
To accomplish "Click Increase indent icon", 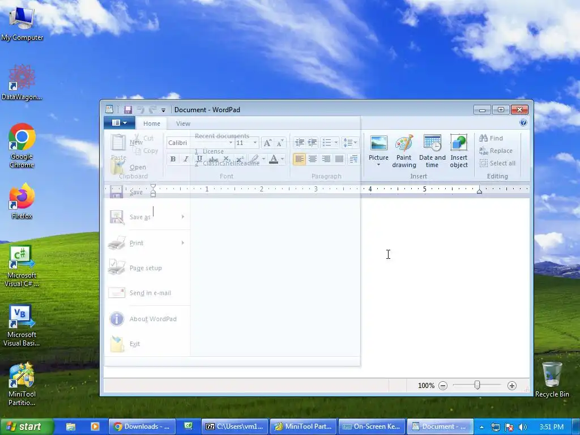I will 313,142.
